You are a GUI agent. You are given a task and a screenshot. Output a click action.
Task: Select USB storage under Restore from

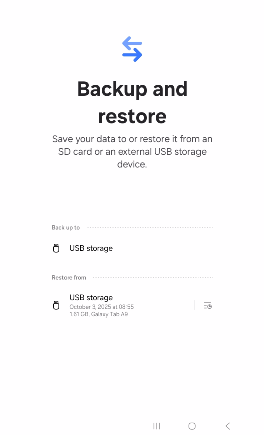(91, 298)
